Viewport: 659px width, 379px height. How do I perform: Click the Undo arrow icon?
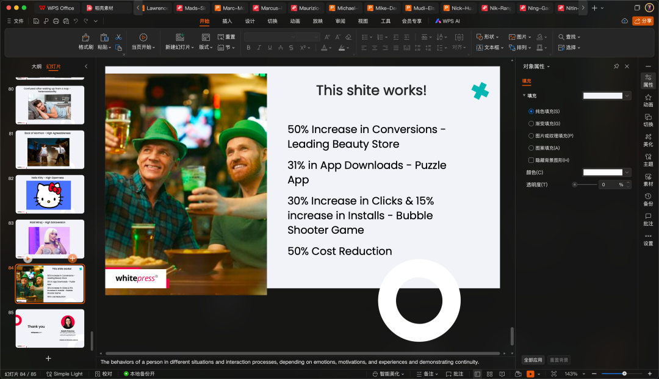76,21
